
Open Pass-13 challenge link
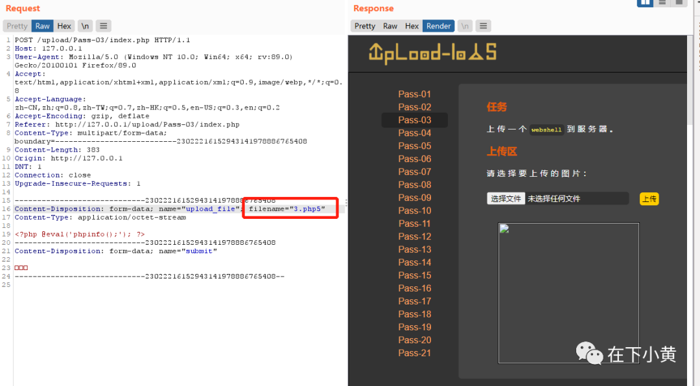(414, 249)
